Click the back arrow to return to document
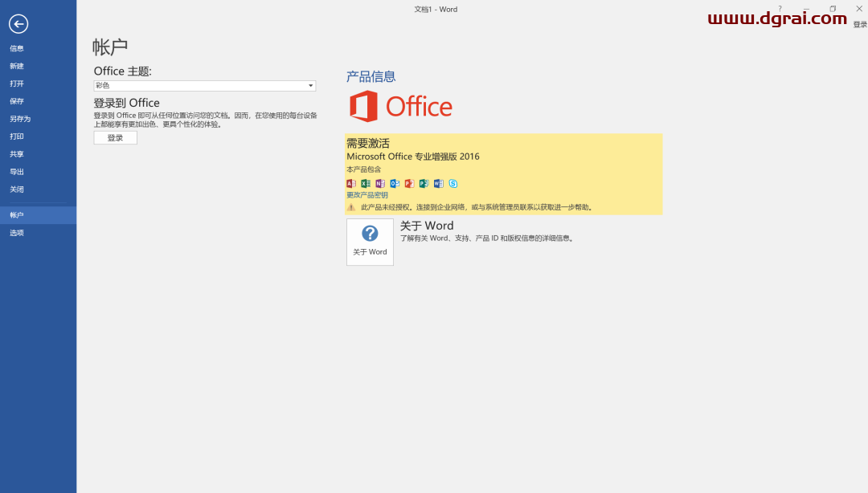The width and height of the screenshot is (868, 493). click(x=18, y=24)
